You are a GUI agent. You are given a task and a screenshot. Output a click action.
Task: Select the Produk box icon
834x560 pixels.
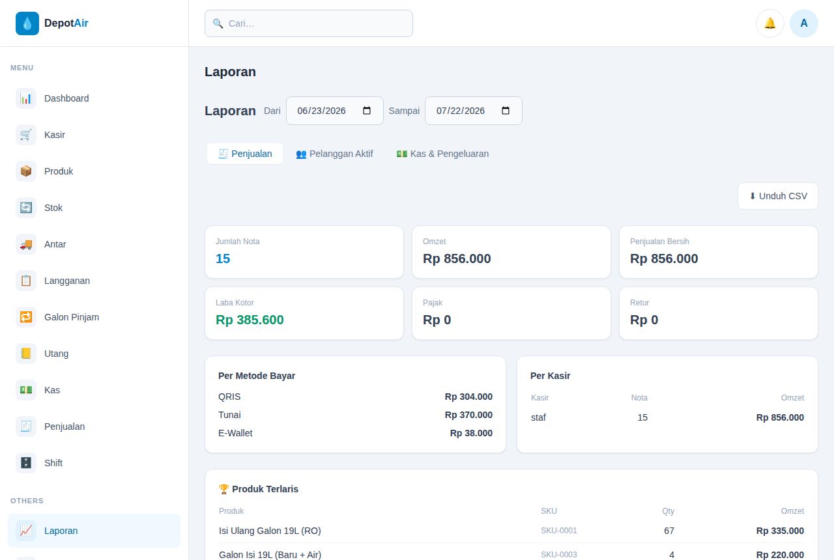[x=26, y=171]
